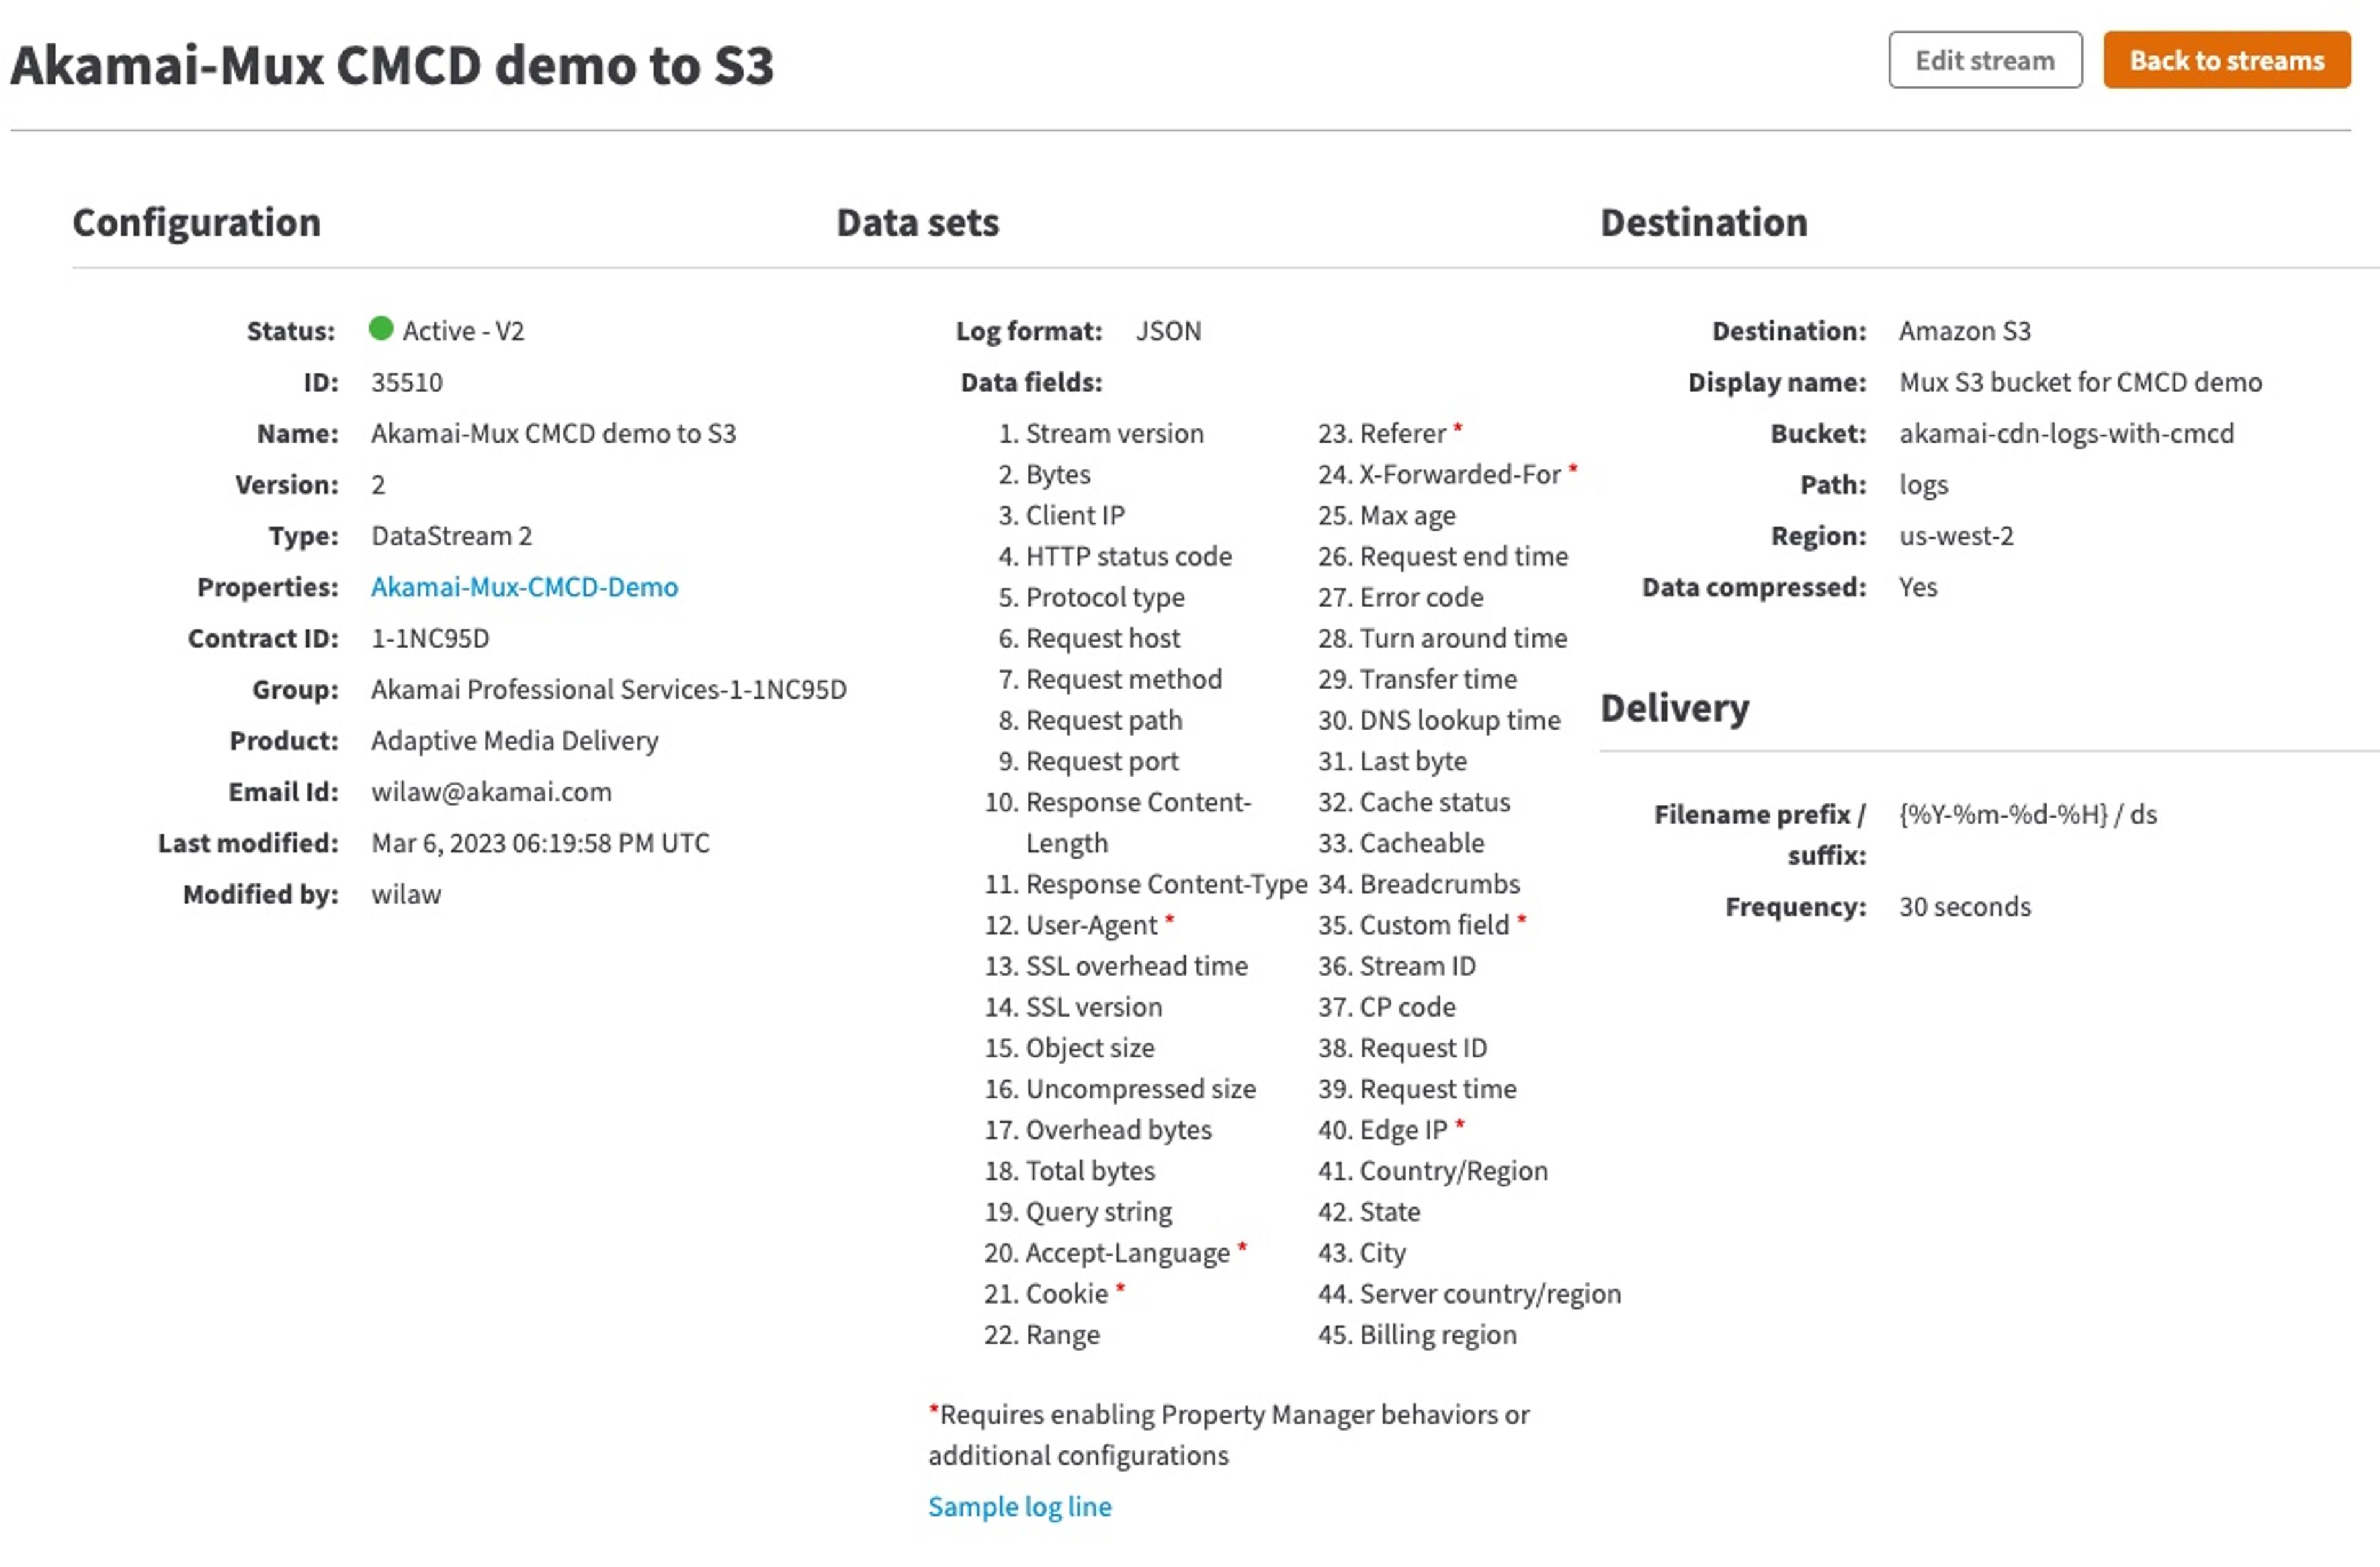
Task: Click the asterisk next to Cookie
Action: 1120,1289
